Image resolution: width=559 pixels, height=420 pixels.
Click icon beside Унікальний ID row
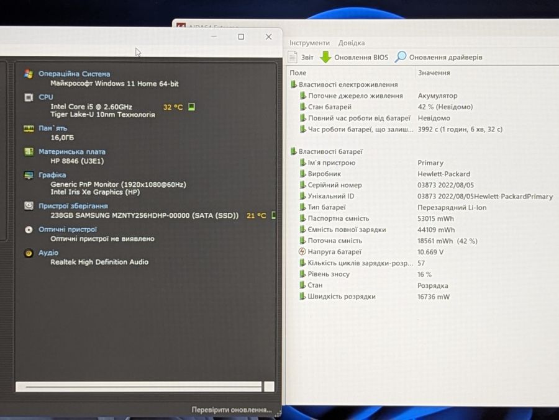coord(302,195)
